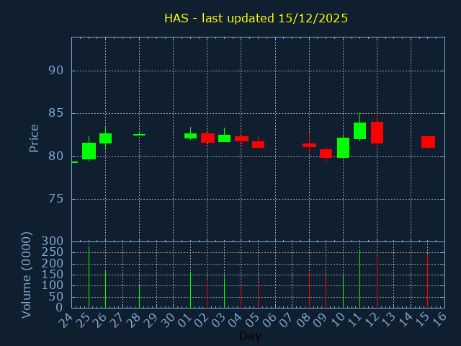Screen dimensions: 461x346
Task: Select the green volume bar on day 01
Action: coord(190,289)
